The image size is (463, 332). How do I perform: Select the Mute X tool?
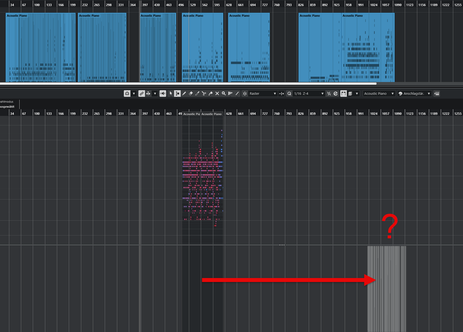coord(217,93)
